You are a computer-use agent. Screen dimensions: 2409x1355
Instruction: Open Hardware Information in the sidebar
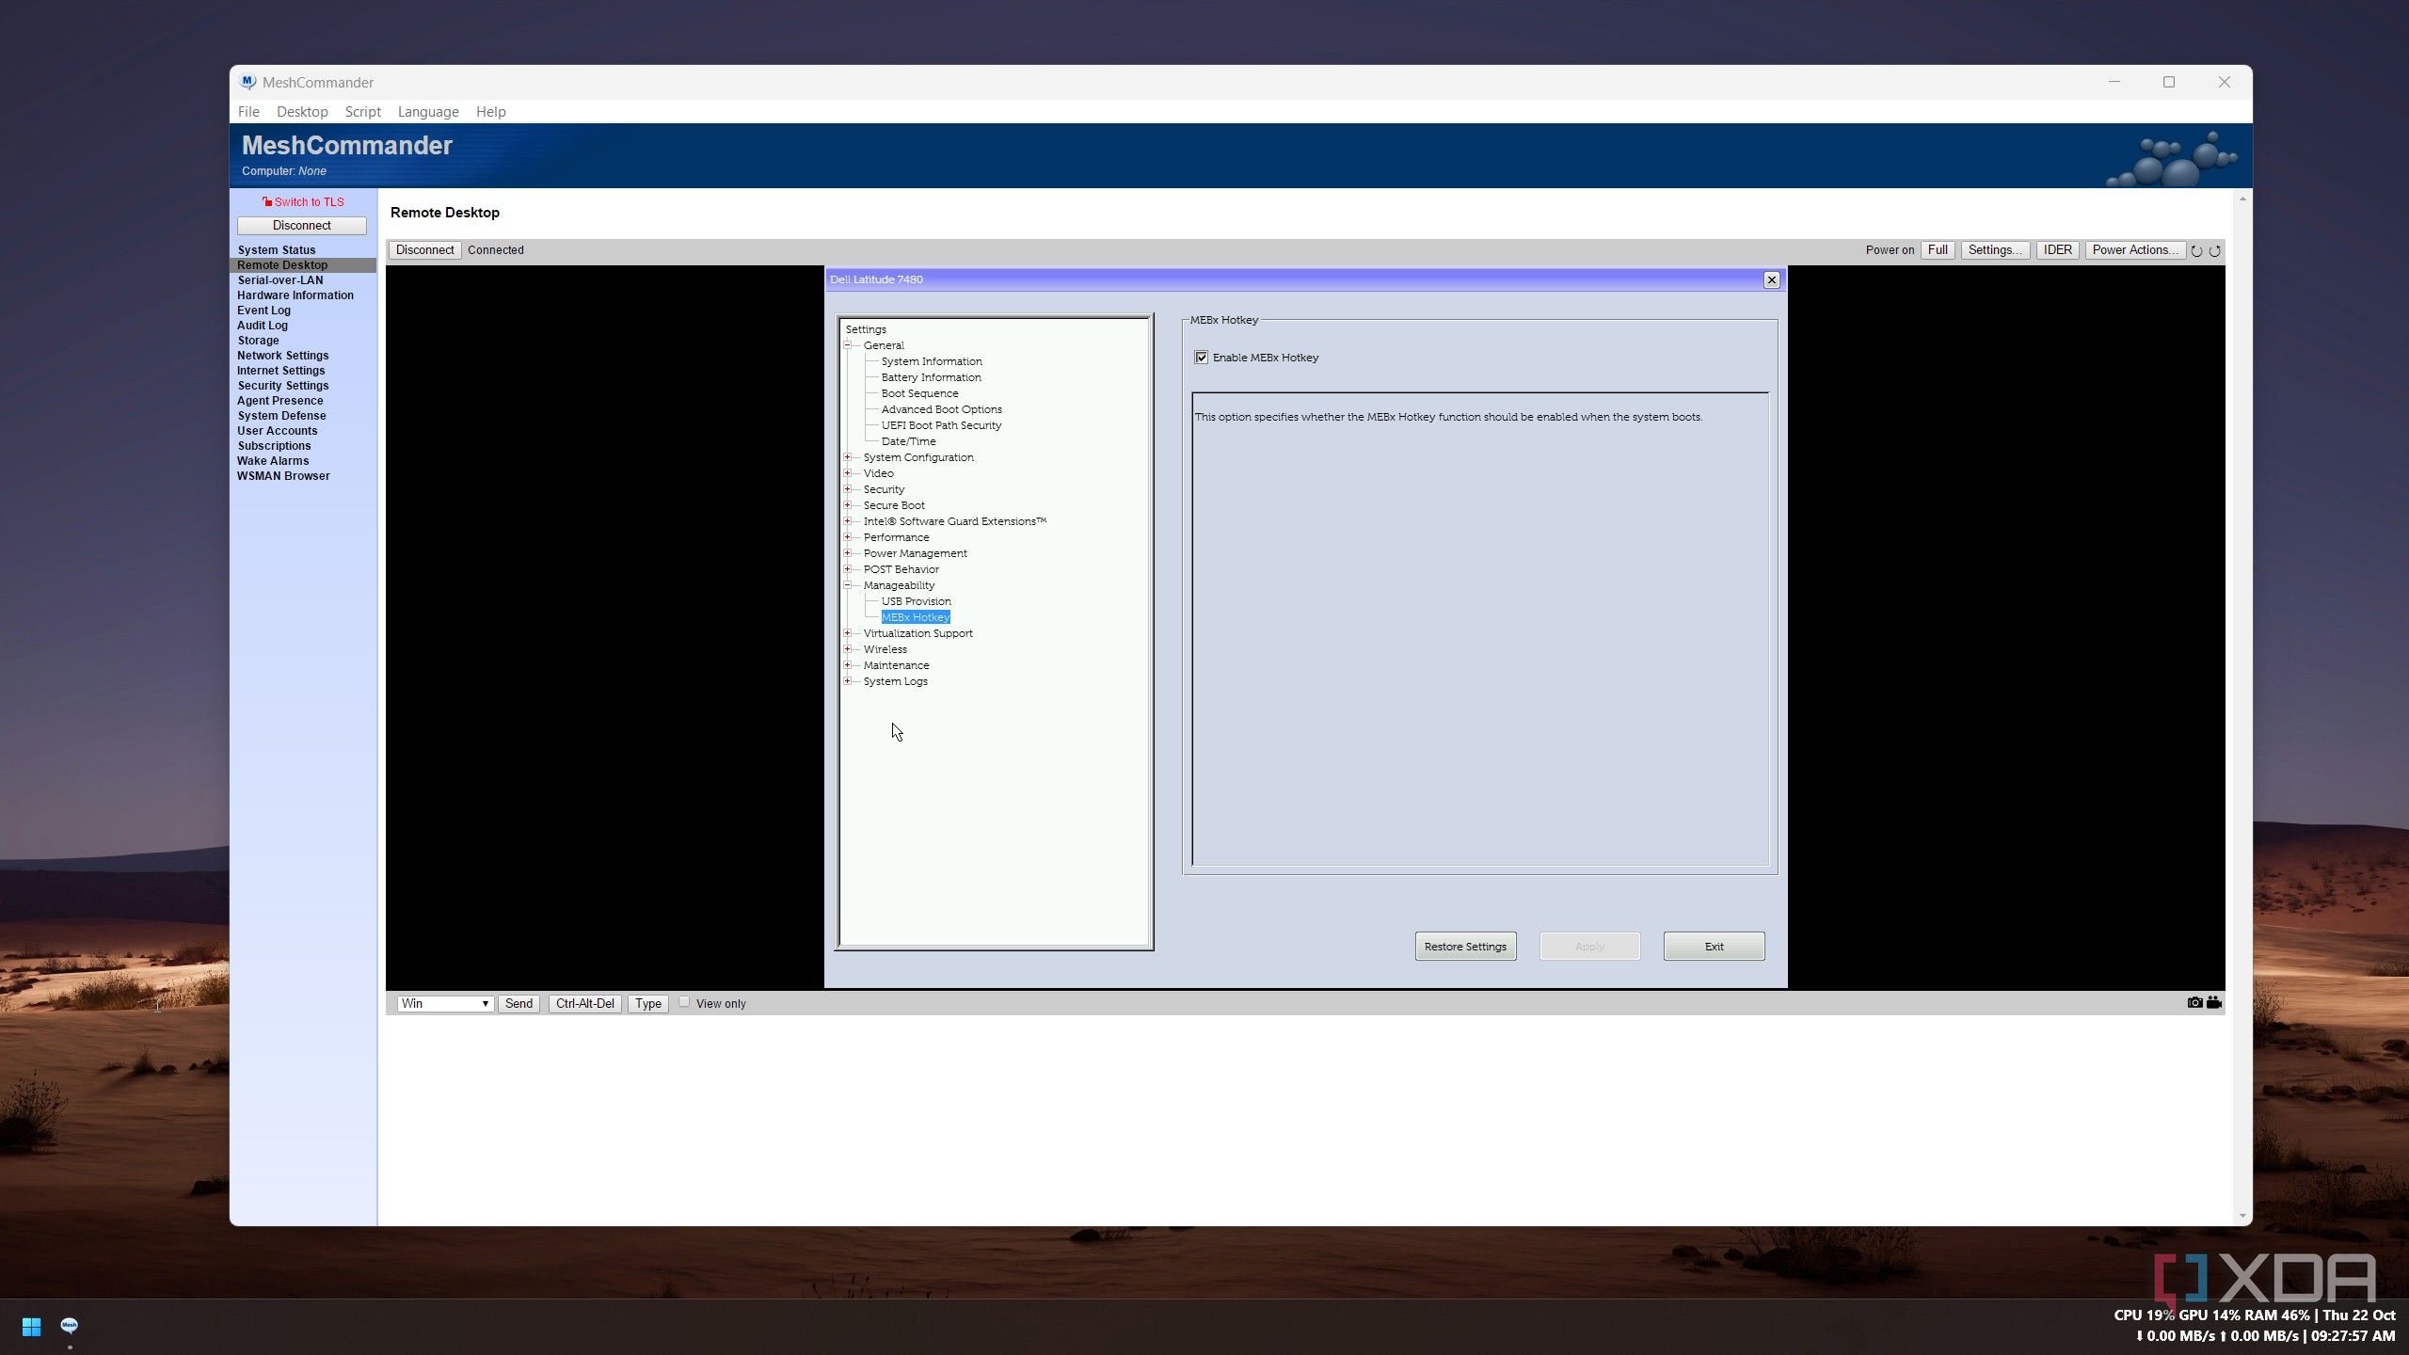click(x=295, y=295)
